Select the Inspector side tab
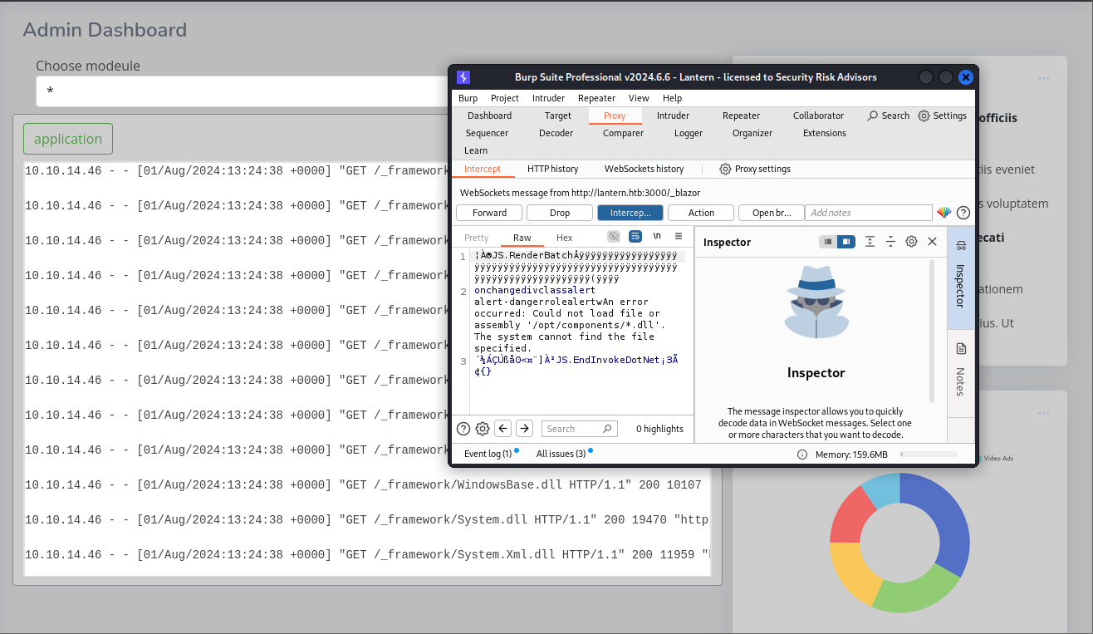This screenshot has width=1093, height=634. pyautogui.click(x=961, y=277)
